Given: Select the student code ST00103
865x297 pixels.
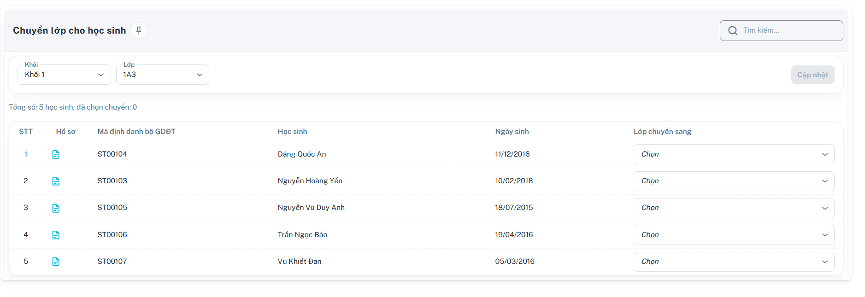Looking at the screenshot, I should tap(112, 181).
